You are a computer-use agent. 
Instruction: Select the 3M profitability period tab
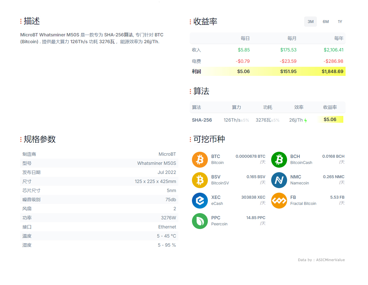click(x=311, y=22)
